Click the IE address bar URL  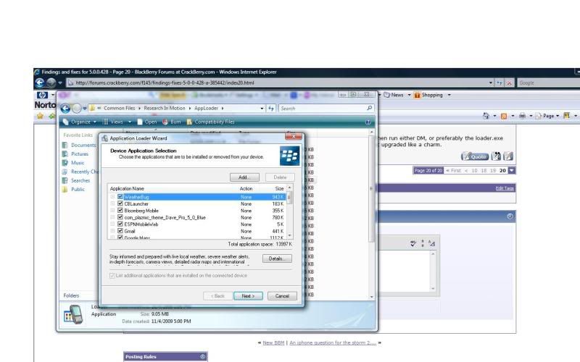pyautogui.click(x=165, y=83)
